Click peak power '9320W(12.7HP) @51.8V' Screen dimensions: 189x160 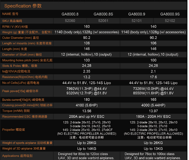87,93
